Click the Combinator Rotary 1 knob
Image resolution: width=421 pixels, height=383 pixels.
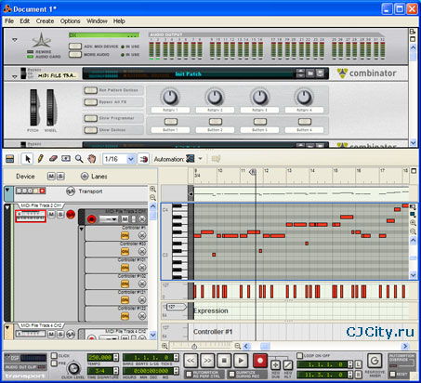point(170,97)
